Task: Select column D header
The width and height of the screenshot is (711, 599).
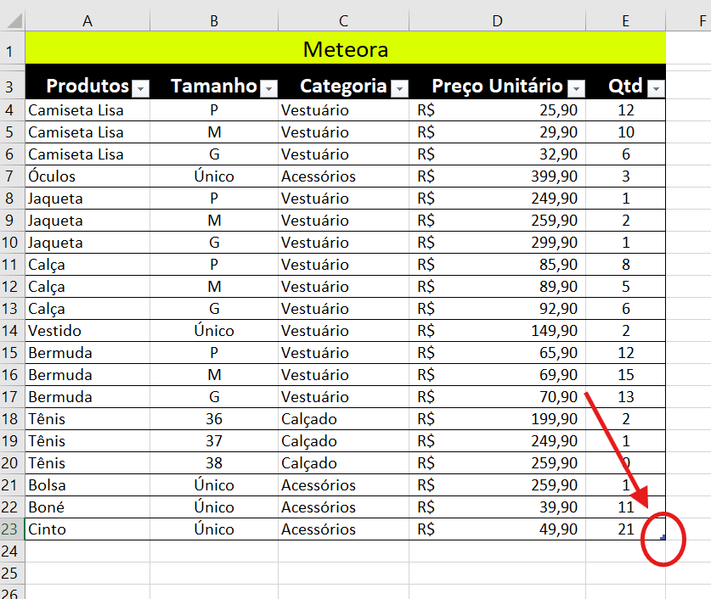Action: coord(498,21)
